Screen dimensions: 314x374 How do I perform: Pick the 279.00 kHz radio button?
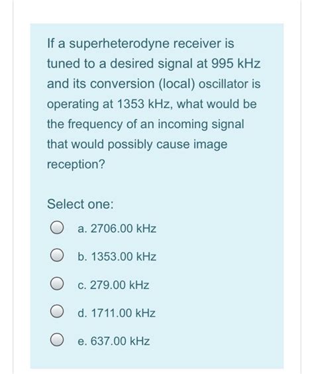[x=57, y=284]
